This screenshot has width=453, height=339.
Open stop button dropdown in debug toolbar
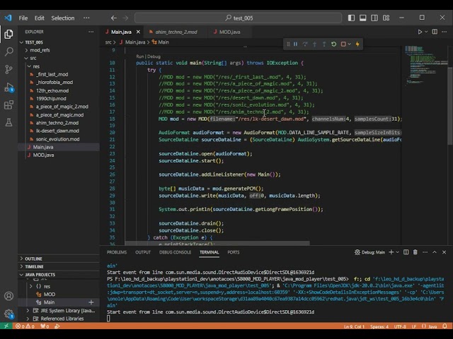click(350, 44)
